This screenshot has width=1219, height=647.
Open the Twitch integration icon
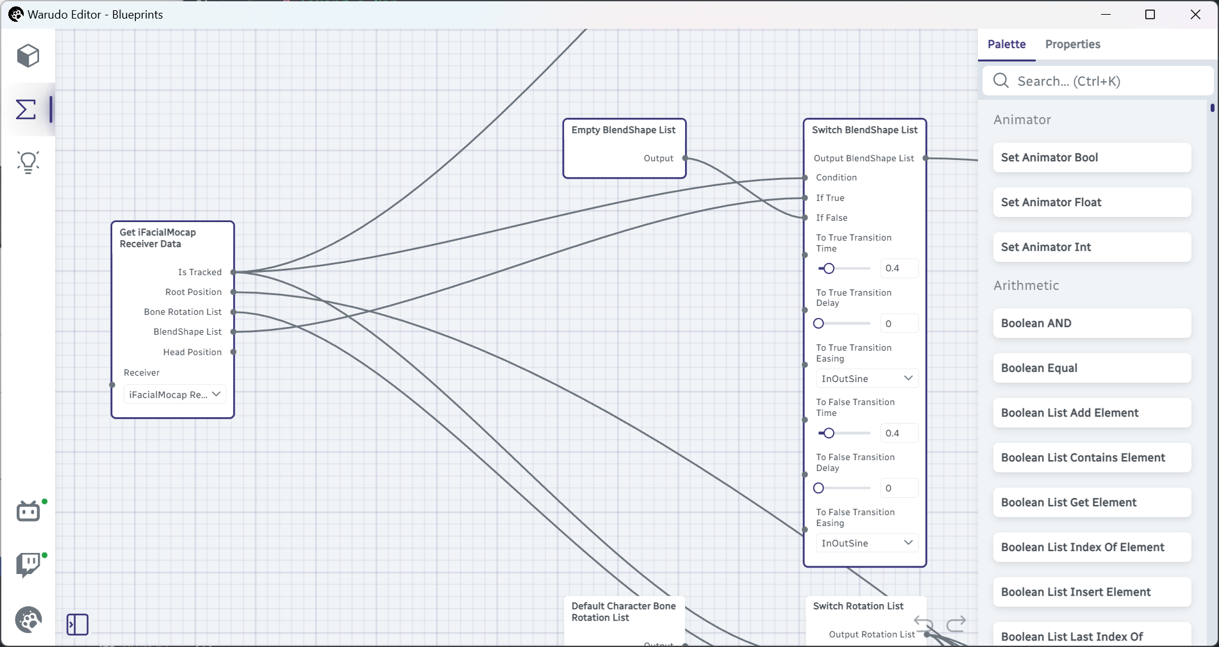point(28,565)
